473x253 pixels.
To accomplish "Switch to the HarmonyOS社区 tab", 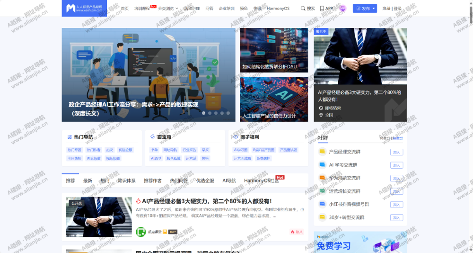I will coord(262,181).
